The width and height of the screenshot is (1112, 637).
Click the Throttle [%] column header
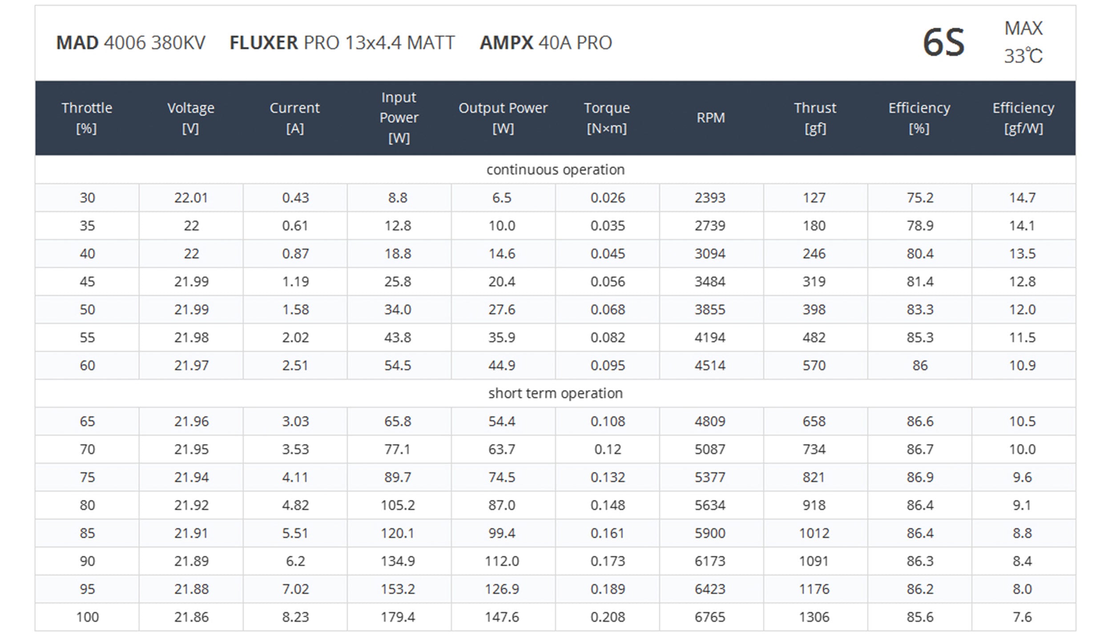pos(87,118)
